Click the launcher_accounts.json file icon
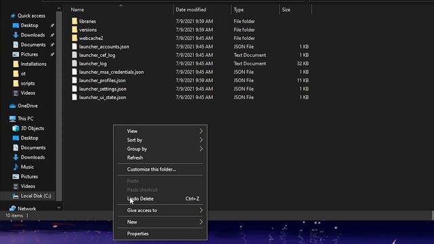This screenshot has width=434, height=244. (75, 47)
